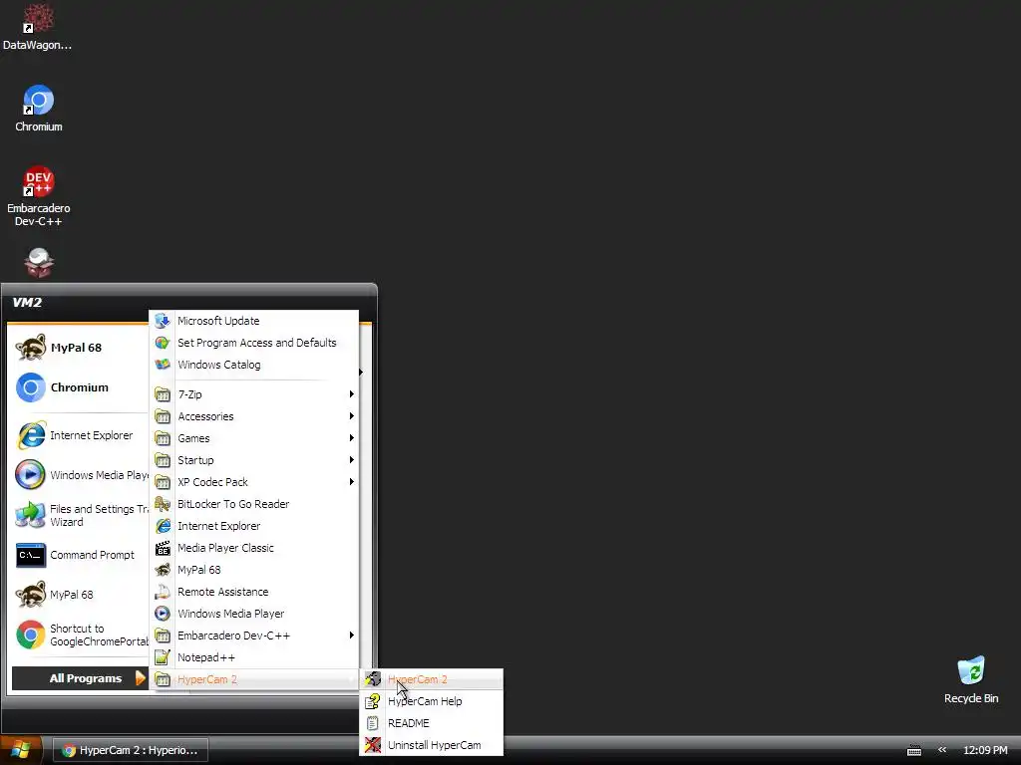The image size is (1021, 765).
Task: Open HyperCam Help entry
Action: click(x=432, y=701)
